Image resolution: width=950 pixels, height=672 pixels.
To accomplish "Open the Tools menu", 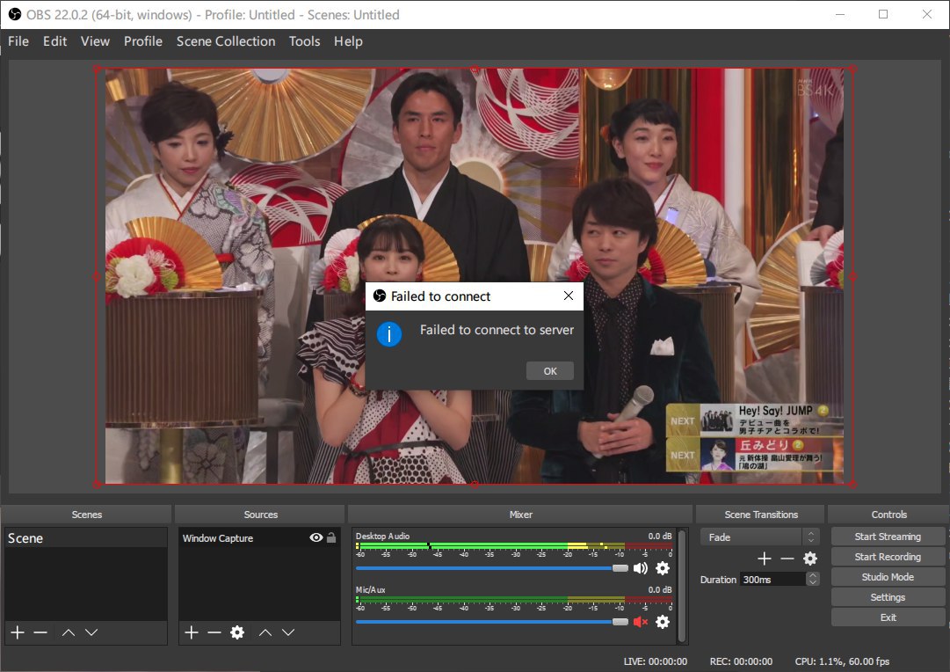I will [304, 41].
